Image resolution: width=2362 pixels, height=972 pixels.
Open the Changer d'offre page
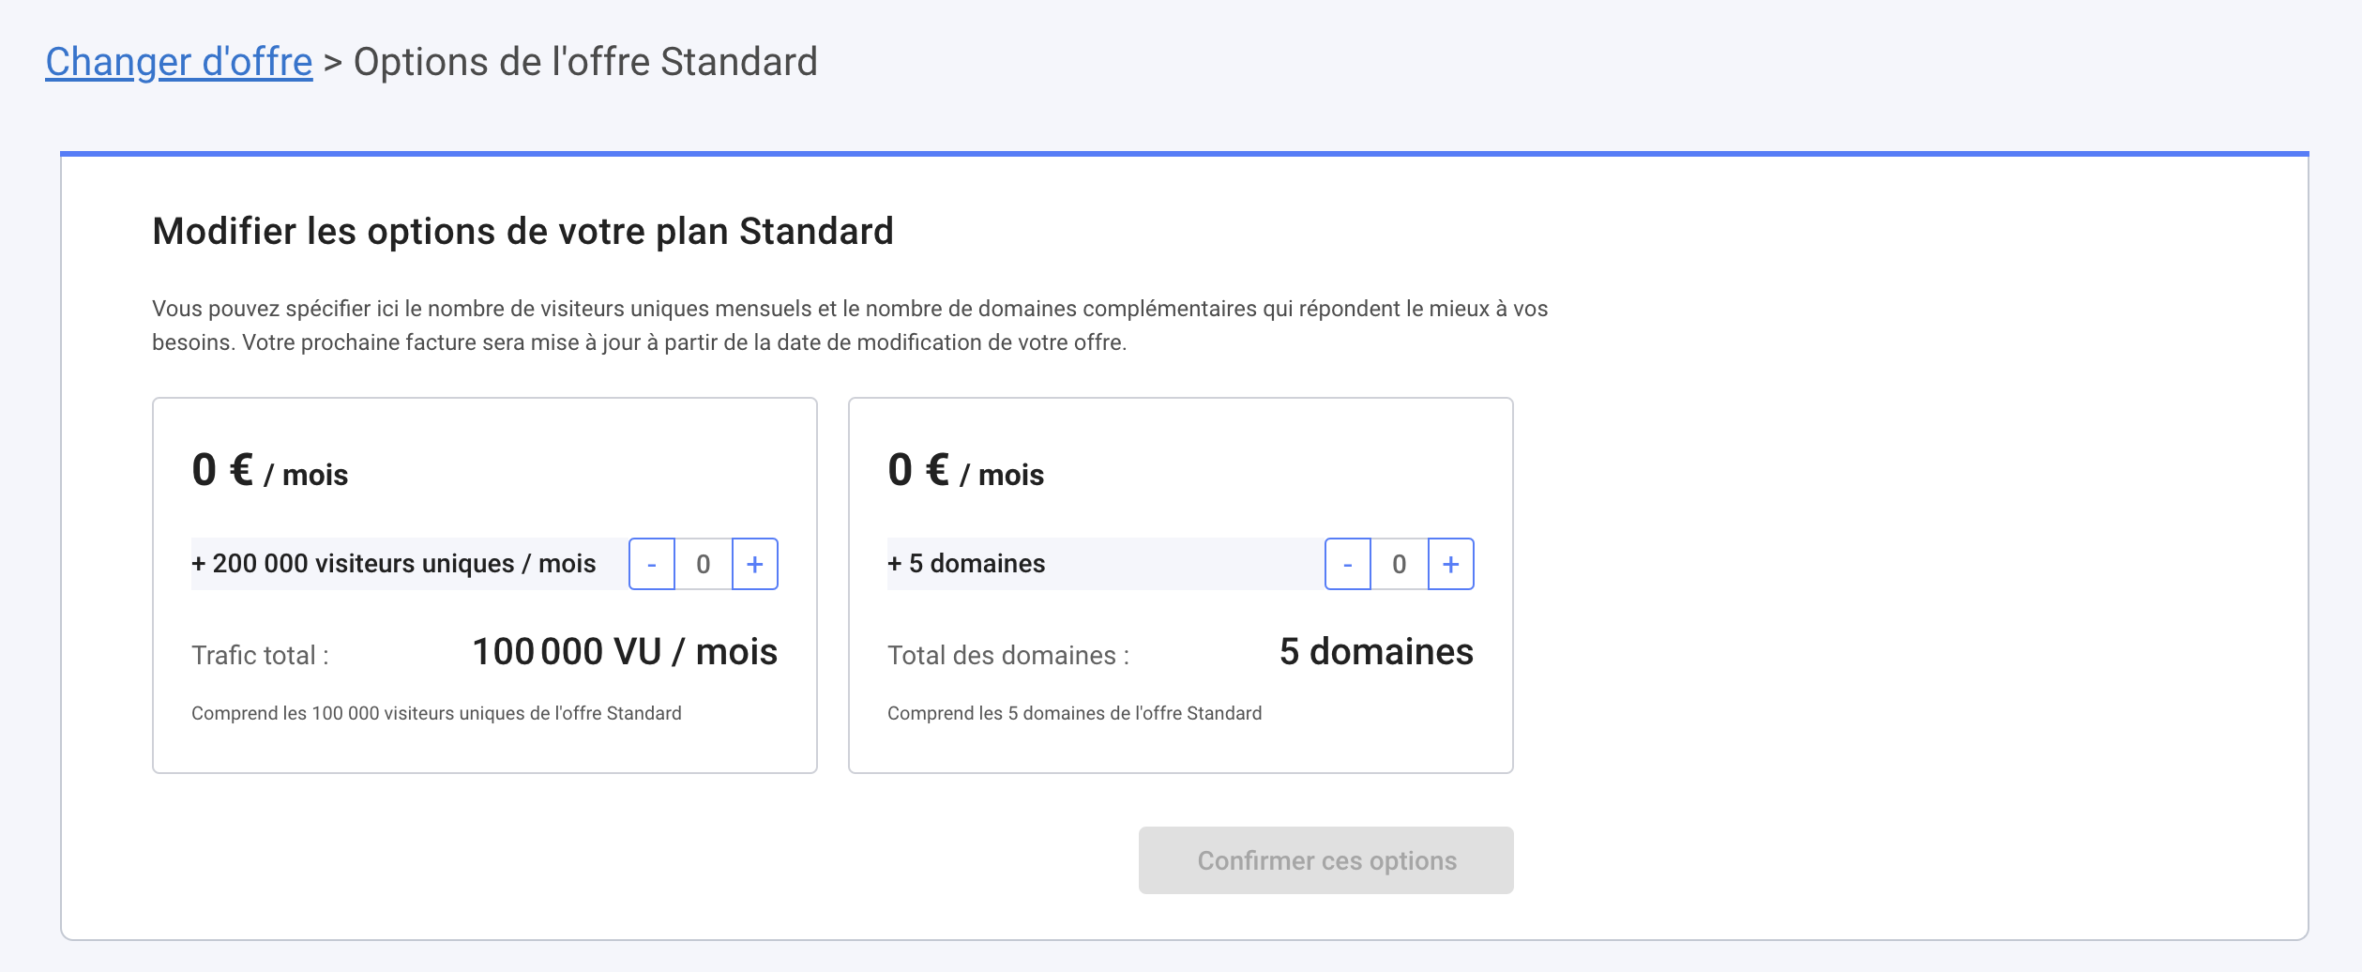[178, 60]
